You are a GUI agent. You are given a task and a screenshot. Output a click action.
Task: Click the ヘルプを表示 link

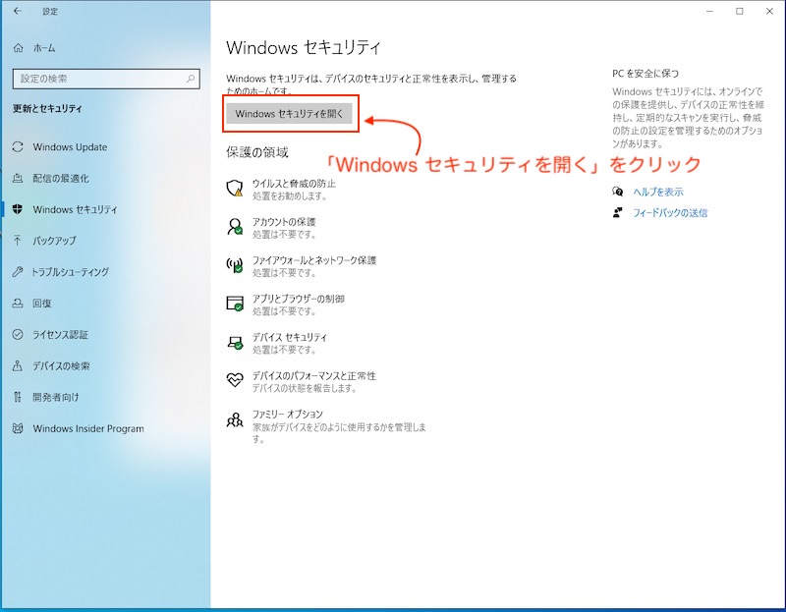658,192
